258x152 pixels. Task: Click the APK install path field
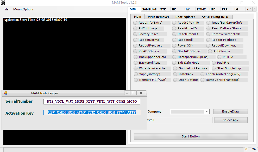[x=179, y=120]
